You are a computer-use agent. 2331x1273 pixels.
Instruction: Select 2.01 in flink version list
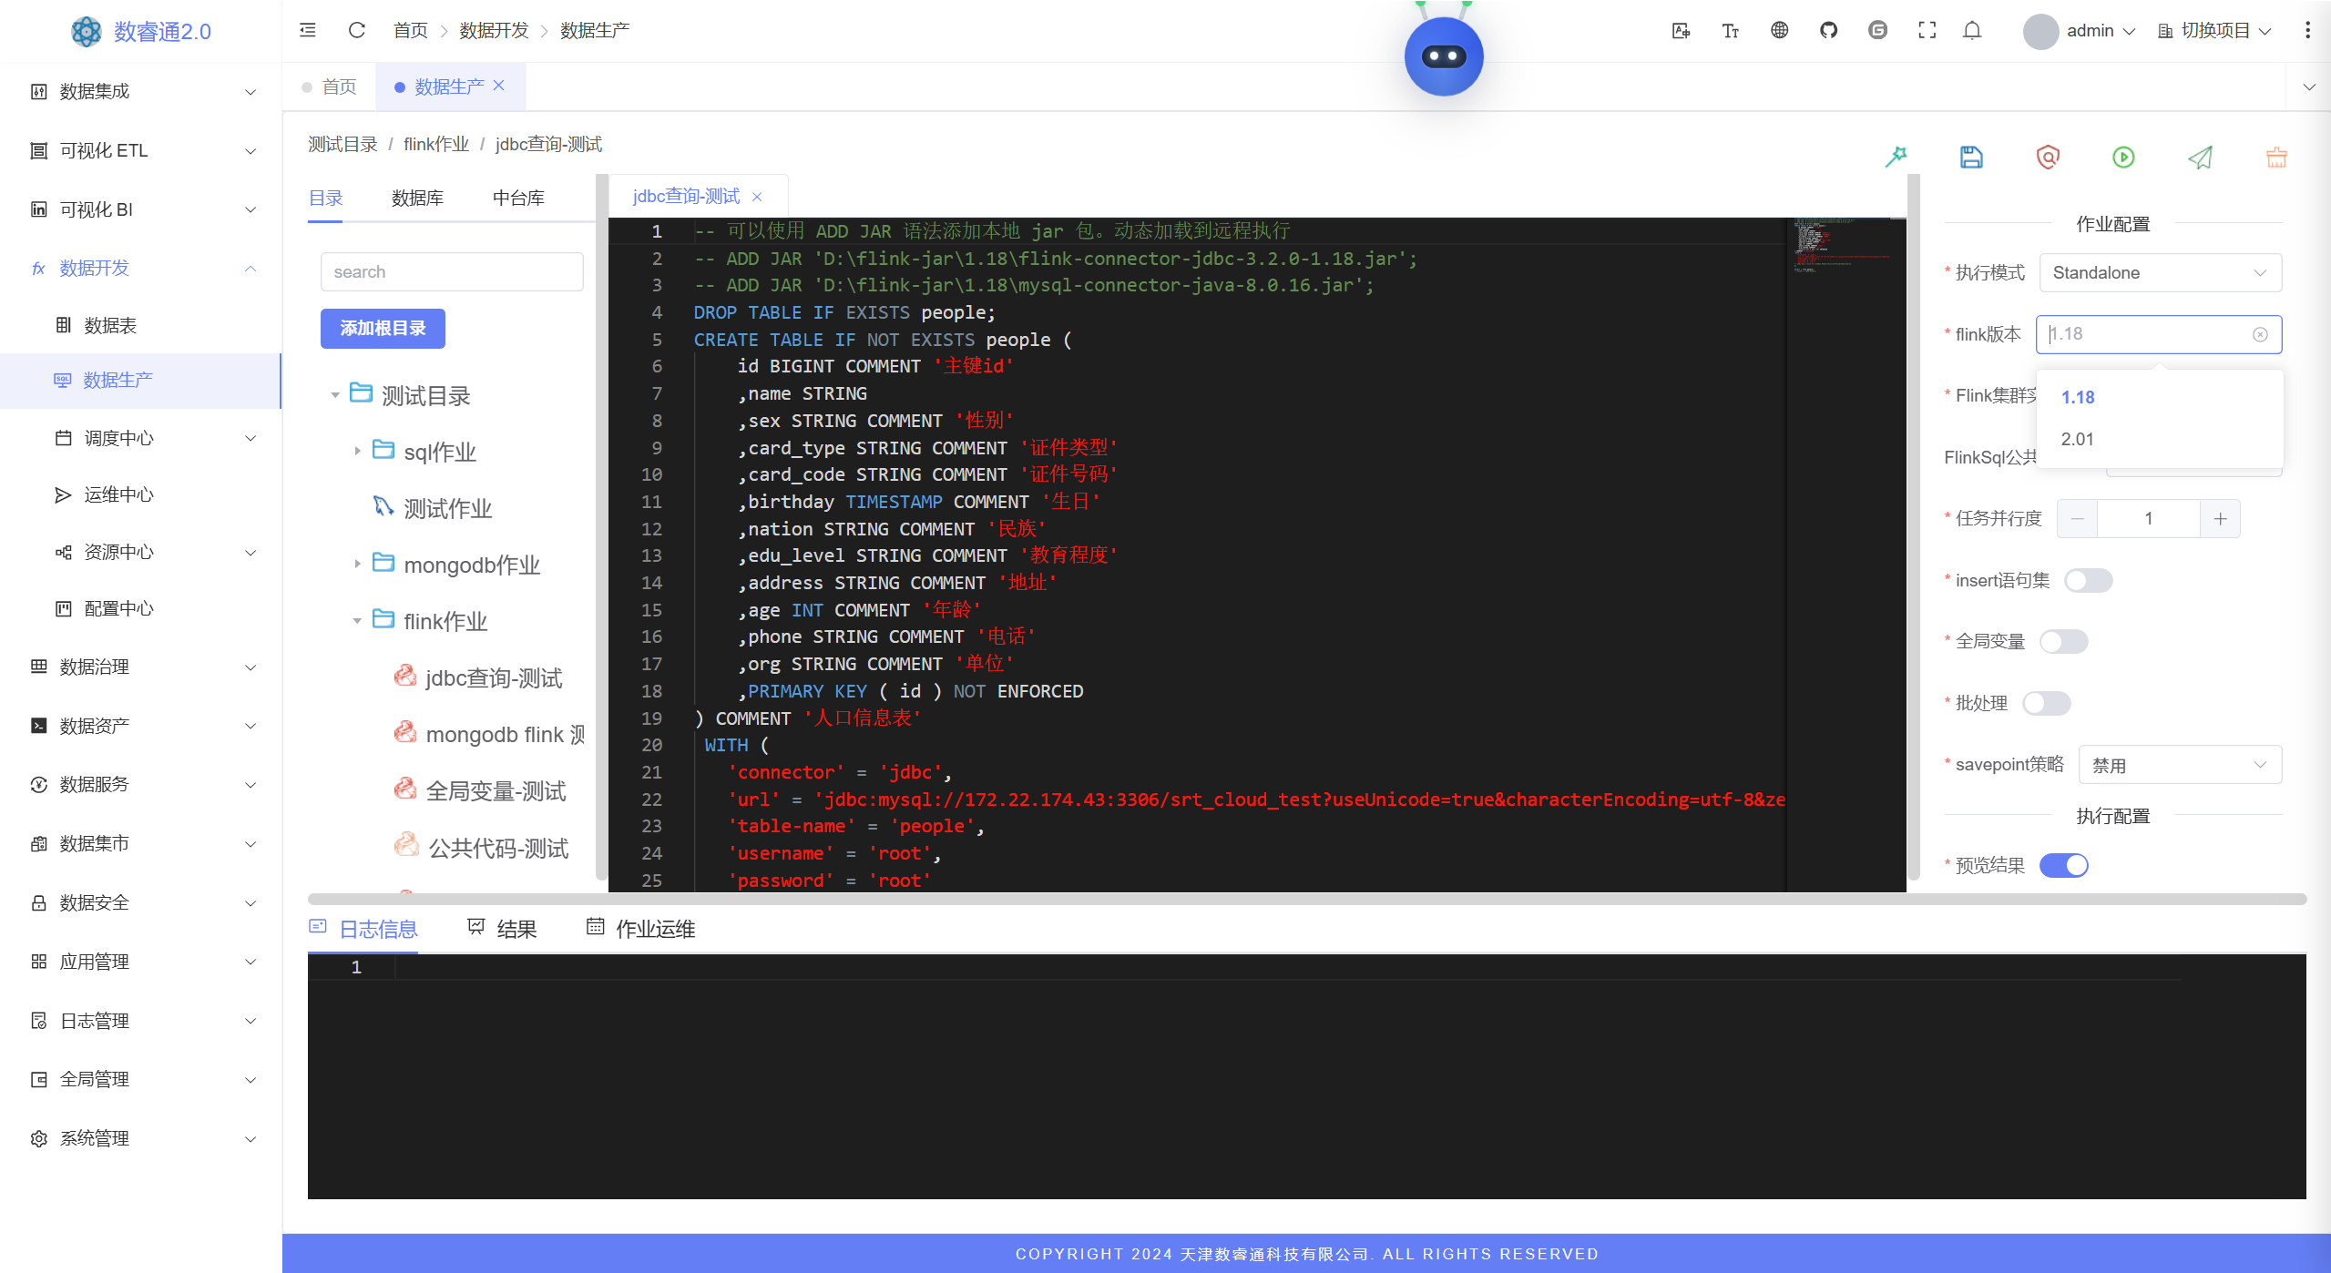point(2077,439)
